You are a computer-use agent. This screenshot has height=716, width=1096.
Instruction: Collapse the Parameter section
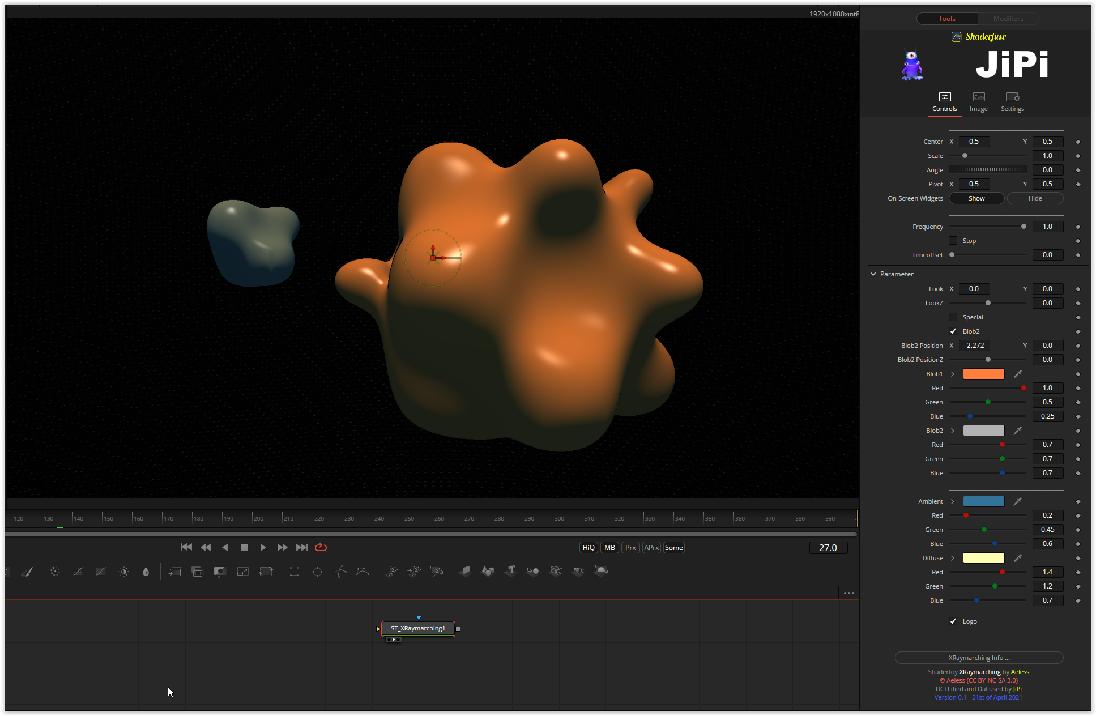tap(873, 274)
